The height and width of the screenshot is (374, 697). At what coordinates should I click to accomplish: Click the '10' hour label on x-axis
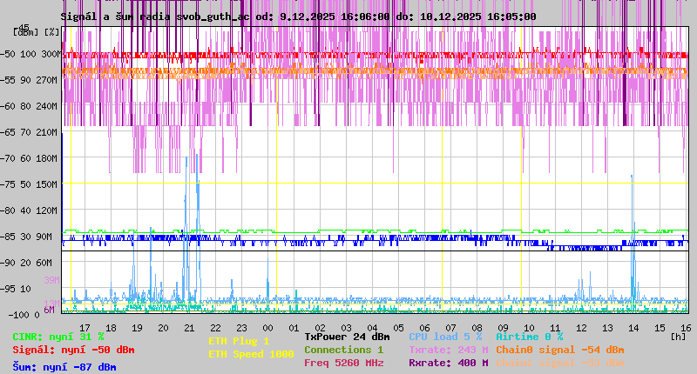tap(529, 328)
